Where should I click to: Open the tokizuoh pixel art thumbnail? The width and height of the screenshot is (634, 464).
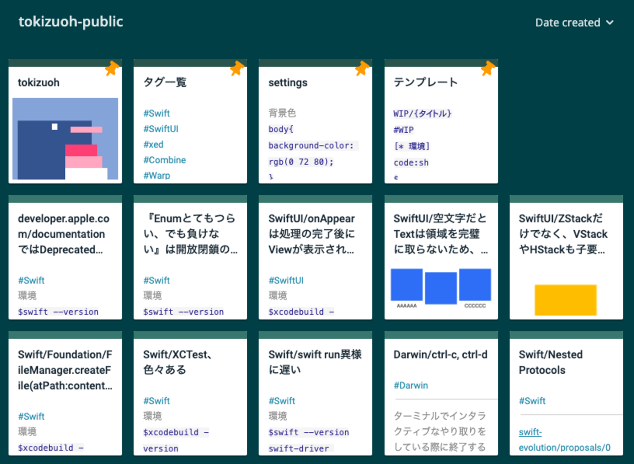(65, 139)
